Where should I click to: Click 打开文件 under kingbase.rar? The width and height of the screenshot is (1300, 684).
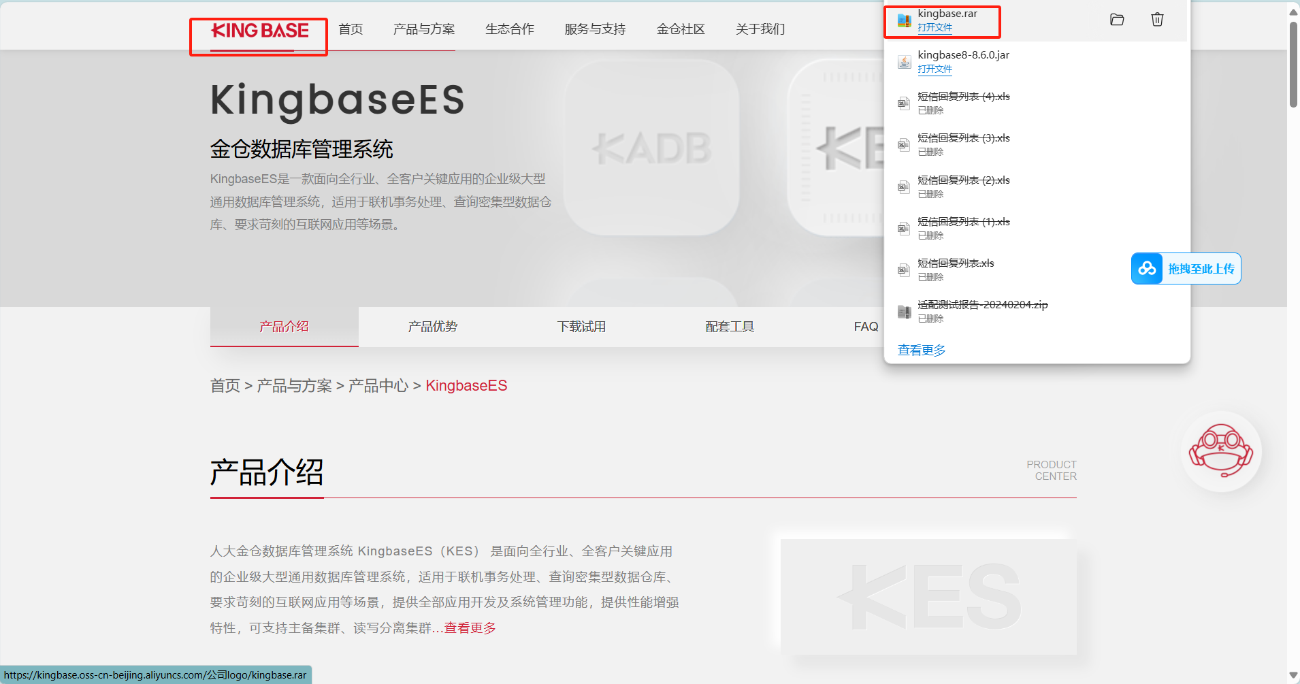[935, 27]
